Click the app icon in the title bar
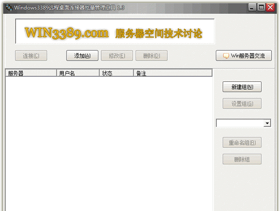The width and height of the screenshot is (280, 211). 8,7
